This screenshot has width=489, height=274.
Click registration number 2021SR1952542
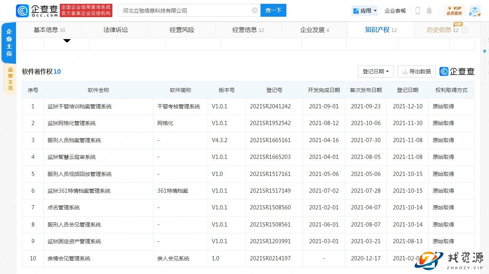[270, 123]
